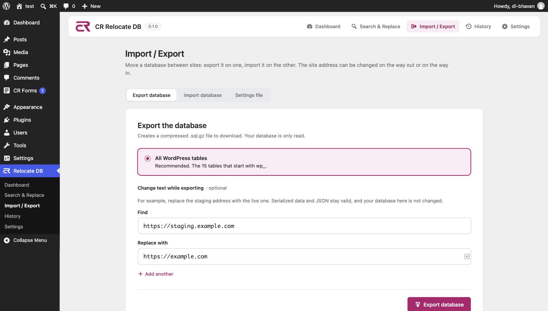548x311 pixels.
Task: Open the test site home link
Action: (x=25, y=6)
